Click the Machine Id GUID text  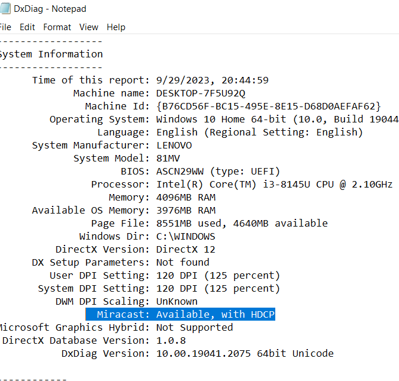tap(268, 106)
